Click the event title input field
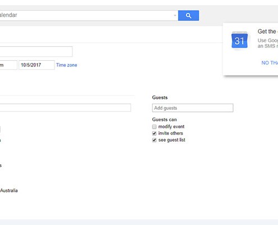This screenshot has width=278, height=225. click(x=36, y=51)
